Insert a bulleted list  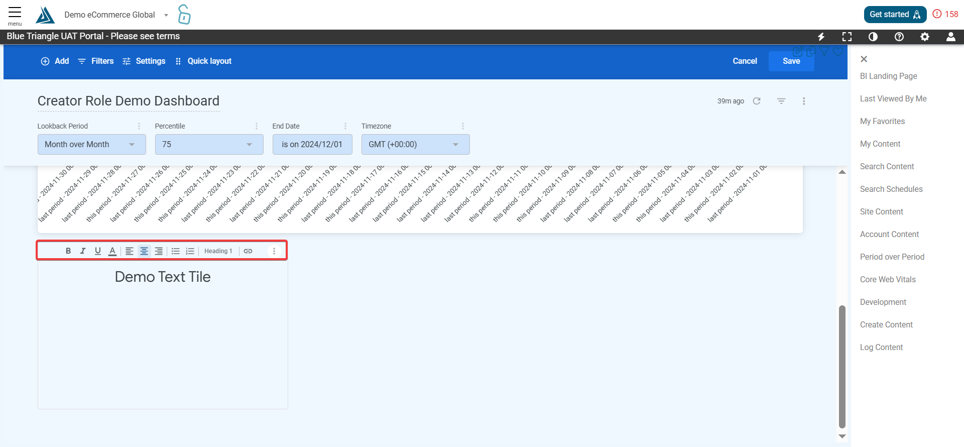coord(176,251)
